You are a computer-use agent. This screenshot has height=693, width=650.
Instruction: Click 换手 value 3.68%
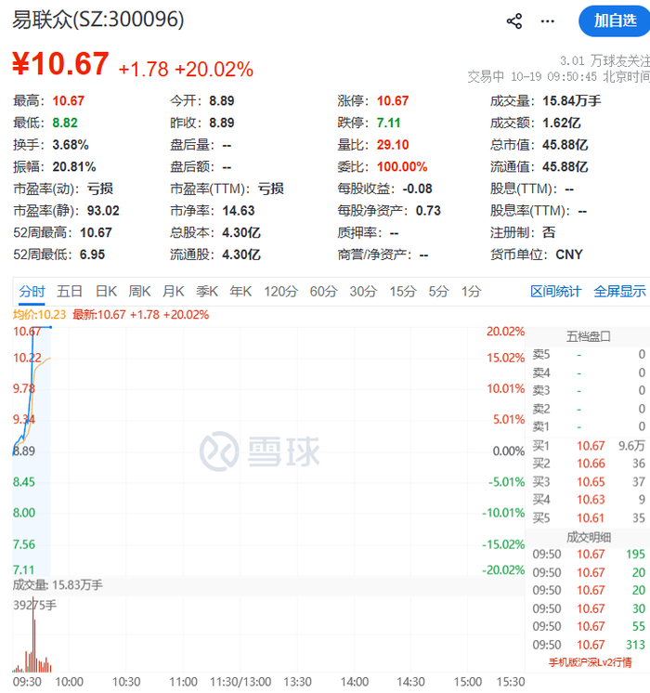click(x=71, y=145)
